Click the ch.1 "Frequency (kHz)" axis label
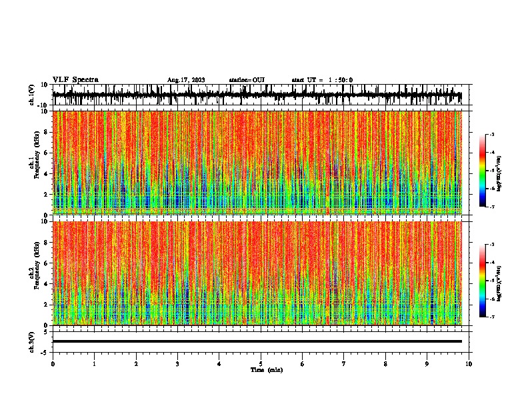 (x=37, y=155)
